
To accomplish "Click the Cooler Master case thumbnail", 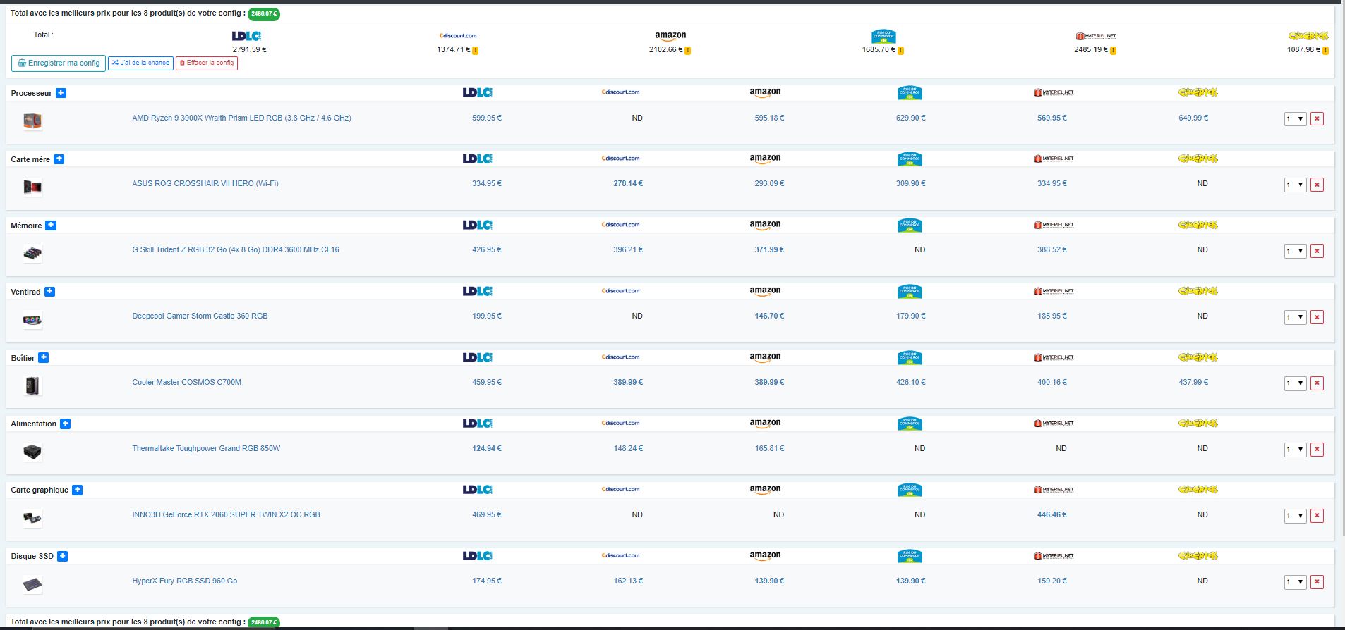I will coord(32,385).
